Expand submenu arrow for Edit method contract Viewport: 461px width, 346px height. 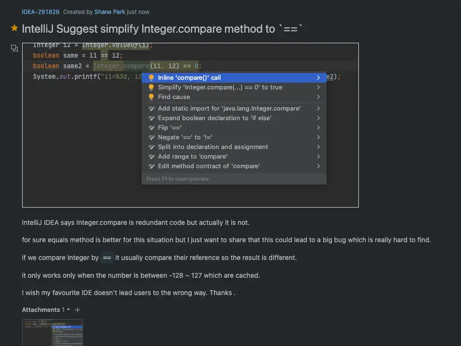[x=318, y=166]
